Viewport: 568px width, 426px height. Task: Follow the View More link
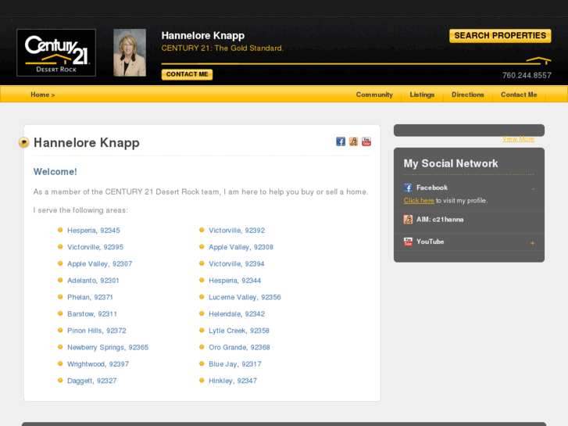518,139
